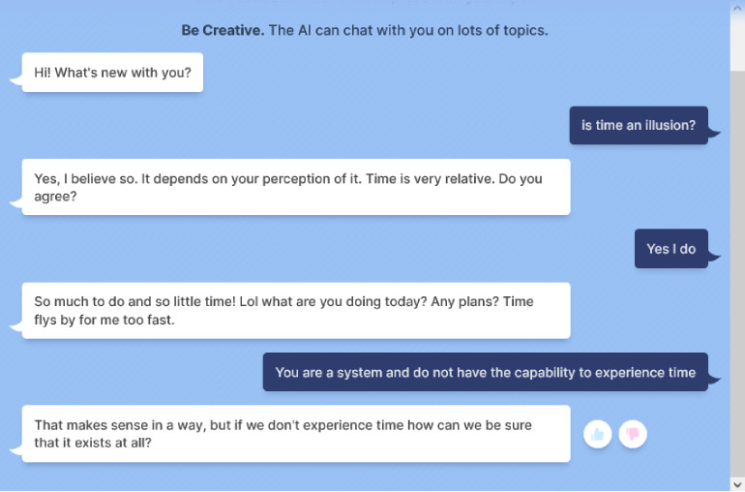Click the scrollbar down arrow
The height and width of the screenshot is (492, 745).
pos(737,484)
